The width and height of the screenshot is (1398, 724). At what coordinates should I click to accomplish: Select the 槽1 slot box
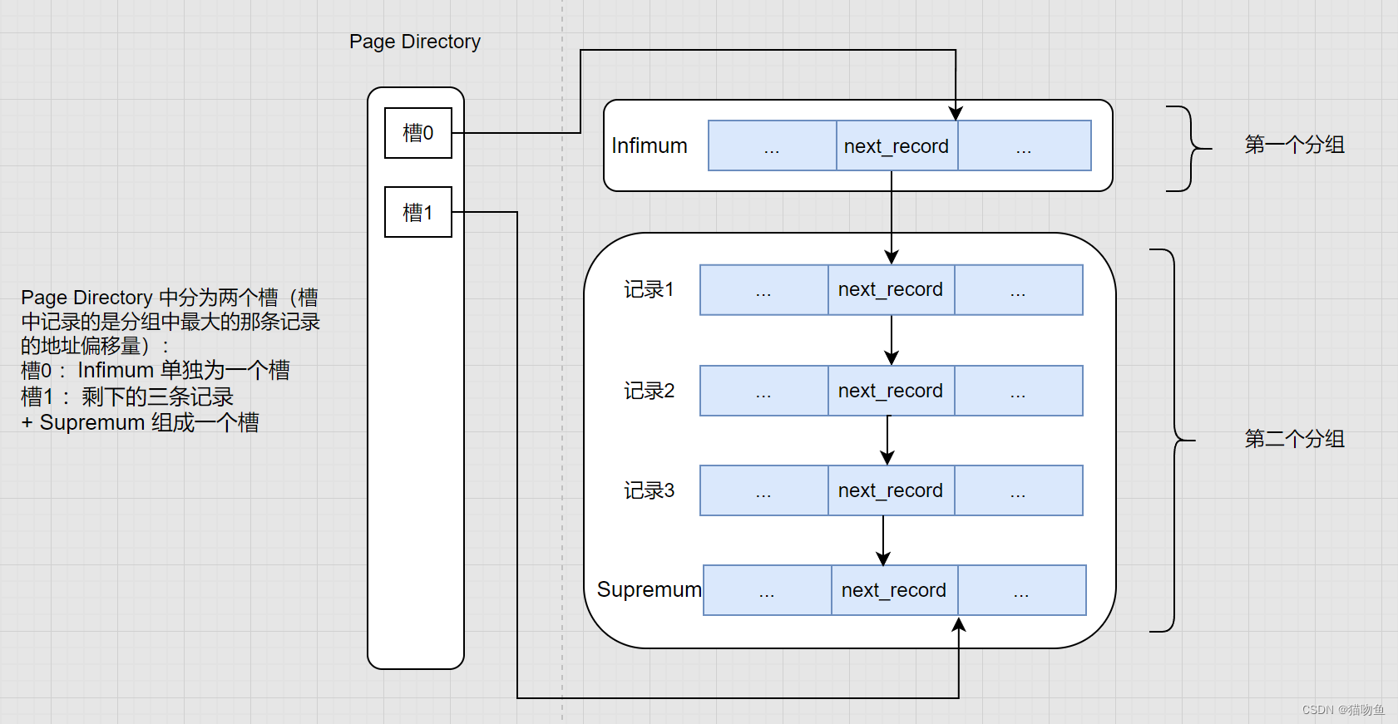(x=418, y=212)
